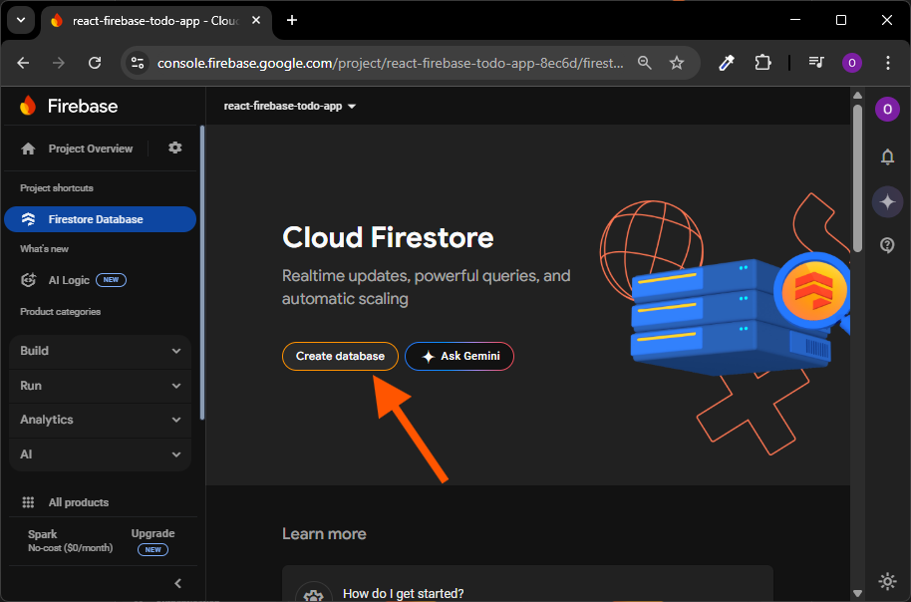
Task: Open the Gemini sparkle assistant panel
Action: coord(887,201)
